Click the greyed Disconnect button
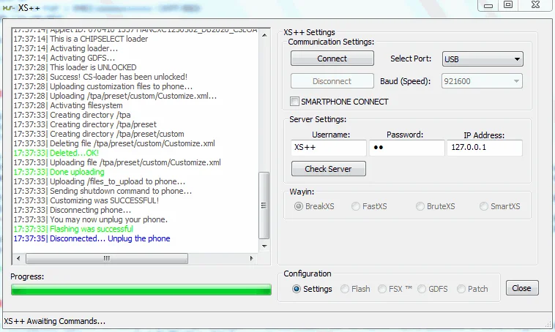 [332, 81]
